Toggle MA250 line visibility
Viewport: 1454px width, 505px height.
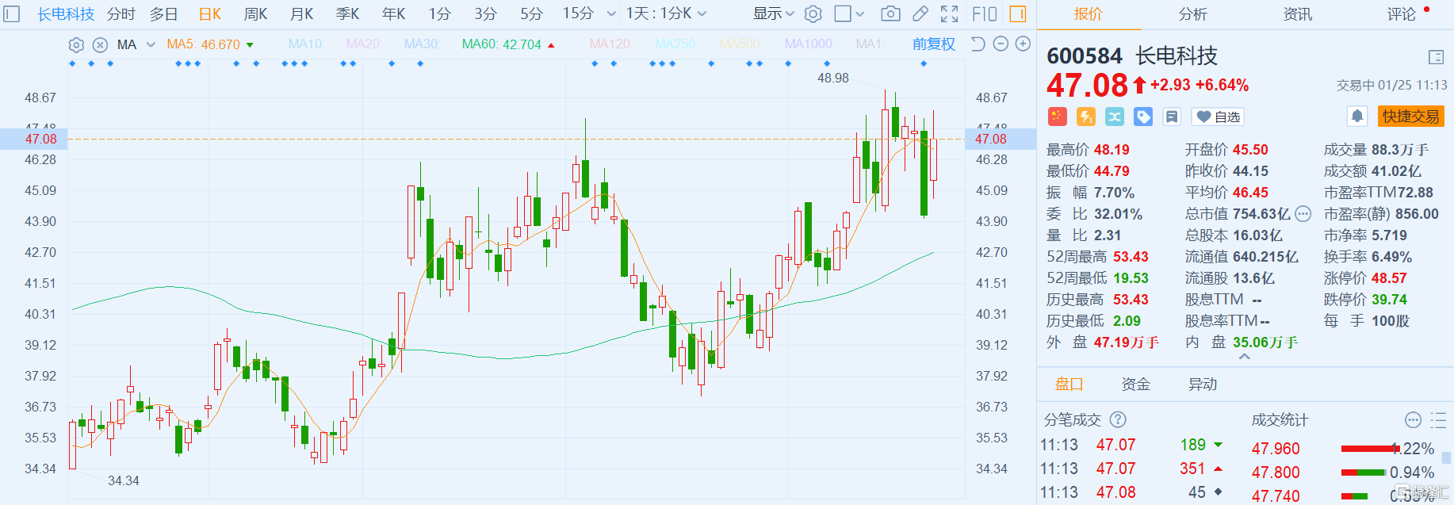[x=676, y=44]
